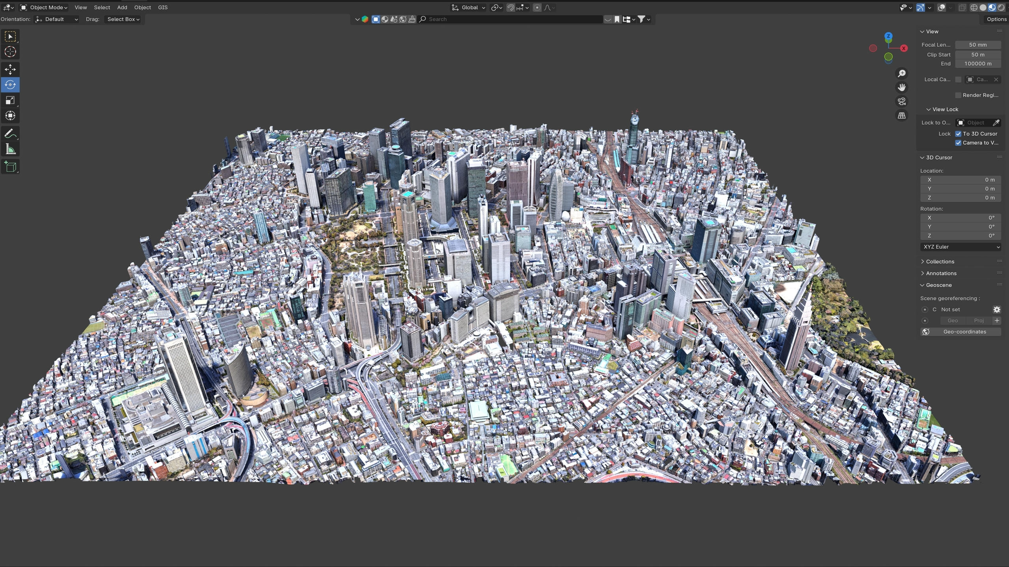Viewport: 1009px width, 567px height.
Task: Open the Add menu
Action: (122, 7)
